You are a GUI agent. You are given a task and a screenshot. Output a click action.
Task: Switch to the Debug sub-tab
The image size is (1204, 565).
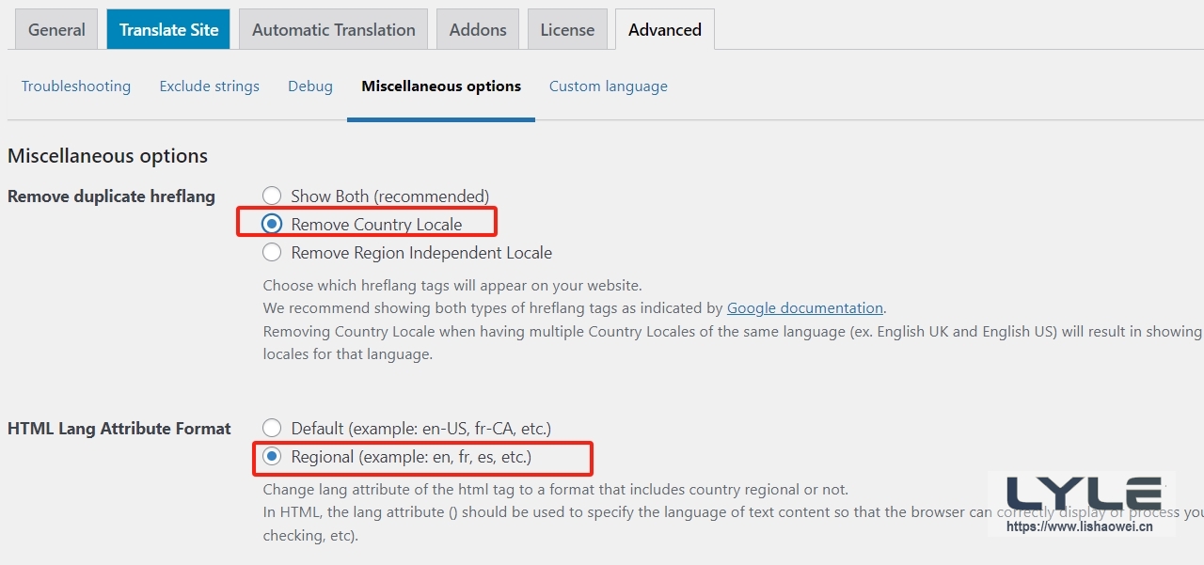pyautogui.click(x=310, y=86)
